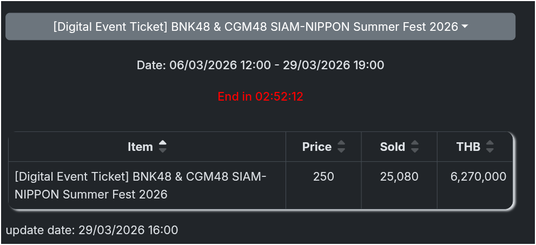536x245 pixels.
Task: Click the sort arrows beside Price header
Action: (x=341, y=147)
